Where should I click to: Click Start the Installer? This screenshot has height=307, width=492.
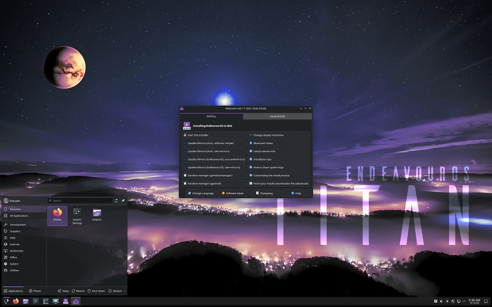tap(214, 135)
